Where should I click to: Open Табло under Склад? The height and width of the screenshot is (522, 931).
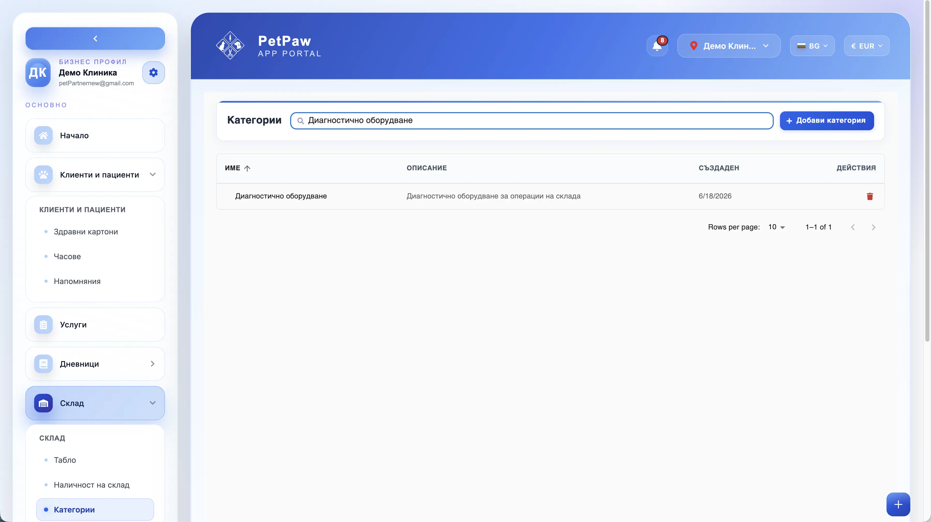pos(65,460)
